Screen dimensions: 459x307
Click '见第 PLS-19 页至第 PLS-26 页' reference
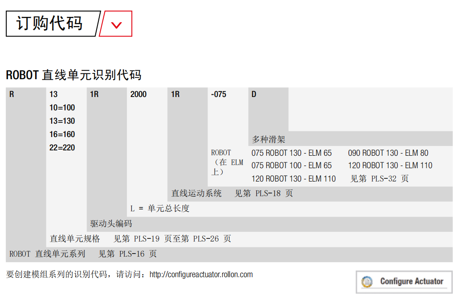(172, 239)
